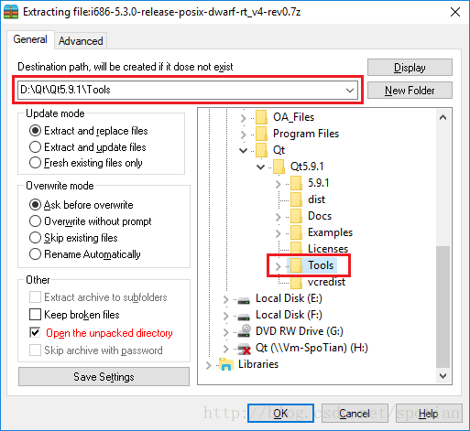This screenshot has height=431, width=470.
Task: Select the vcredist folder icon
Action: 296,282
